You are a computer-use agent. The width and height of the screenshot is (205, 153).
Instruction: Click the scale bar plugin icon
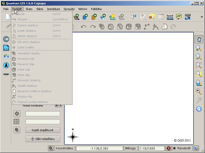6,74
